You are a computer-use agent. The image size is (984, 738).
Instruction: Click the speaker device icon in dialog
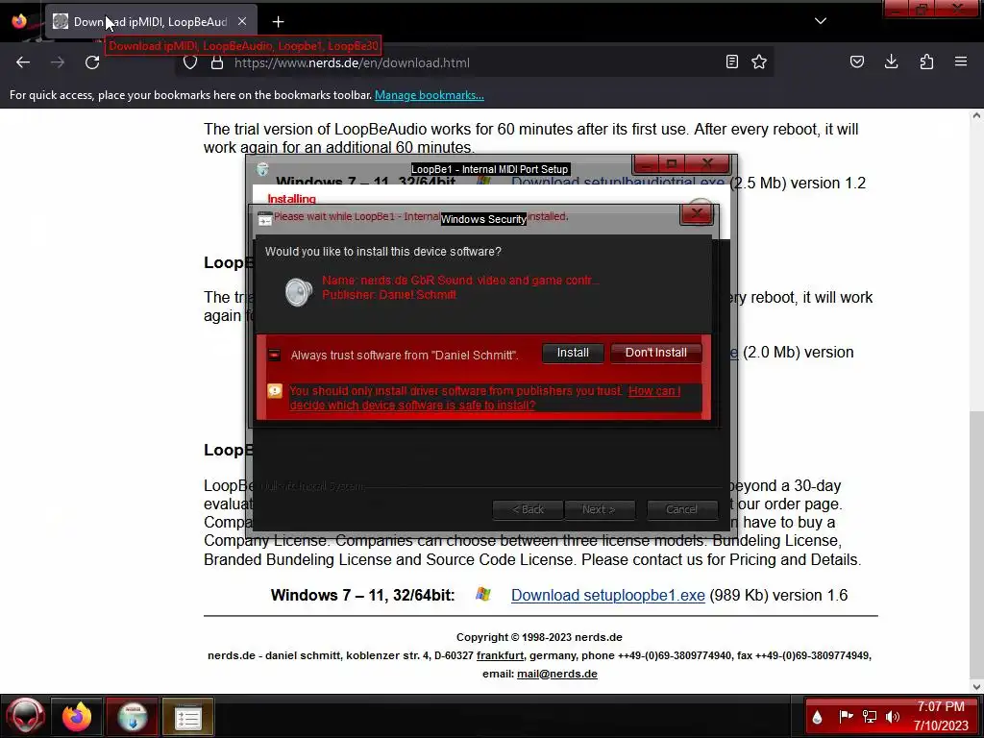(x=298, y=292)
